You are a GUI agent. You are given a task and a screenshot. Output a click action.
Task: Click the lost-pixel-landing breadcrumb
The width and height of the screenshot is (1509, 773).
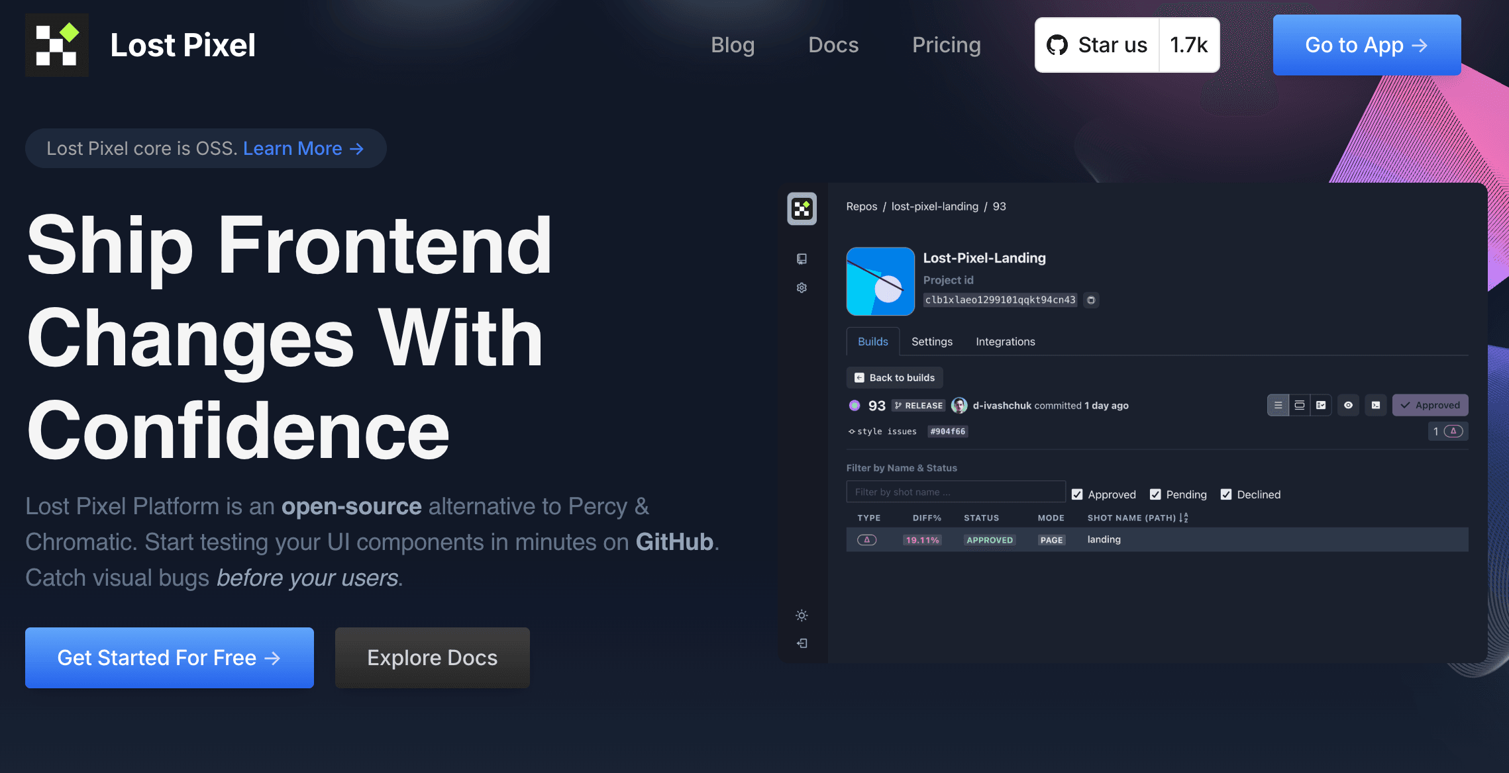pos(935,206)
